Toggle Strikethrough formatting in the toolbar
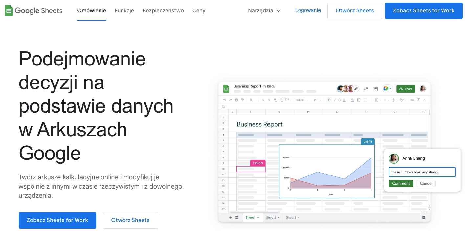Screen dimensions: 465x240 pos(339,100)
